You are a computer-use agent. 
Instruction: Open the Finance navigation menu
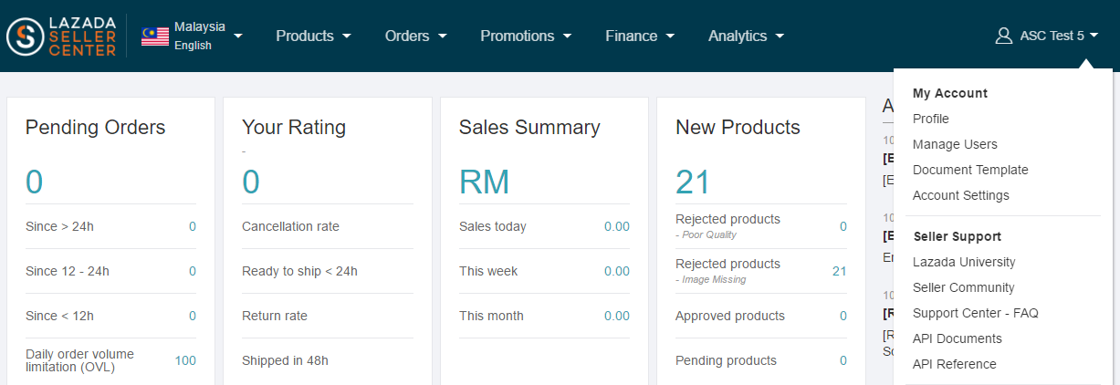(640, 36)
